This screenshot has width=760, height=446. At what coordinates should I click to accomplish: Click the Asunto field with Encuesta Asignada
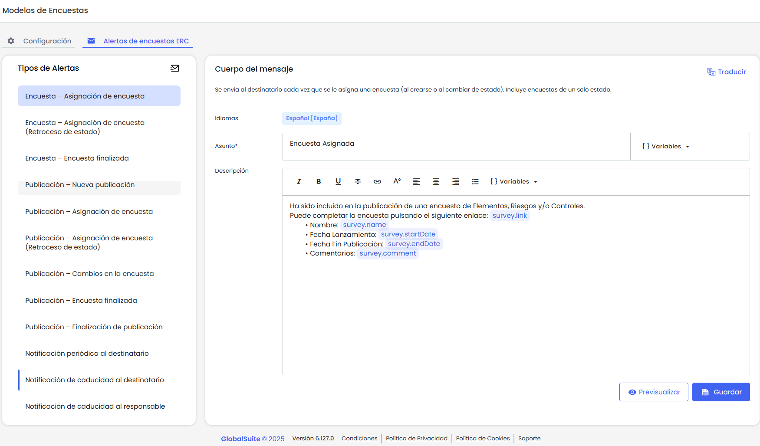click(456, 146)
